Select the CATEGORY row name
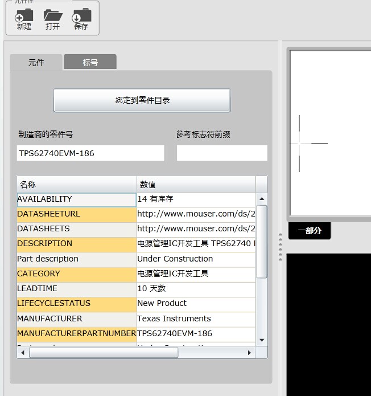This screenshot has width=371, height=396. [77, 274]
